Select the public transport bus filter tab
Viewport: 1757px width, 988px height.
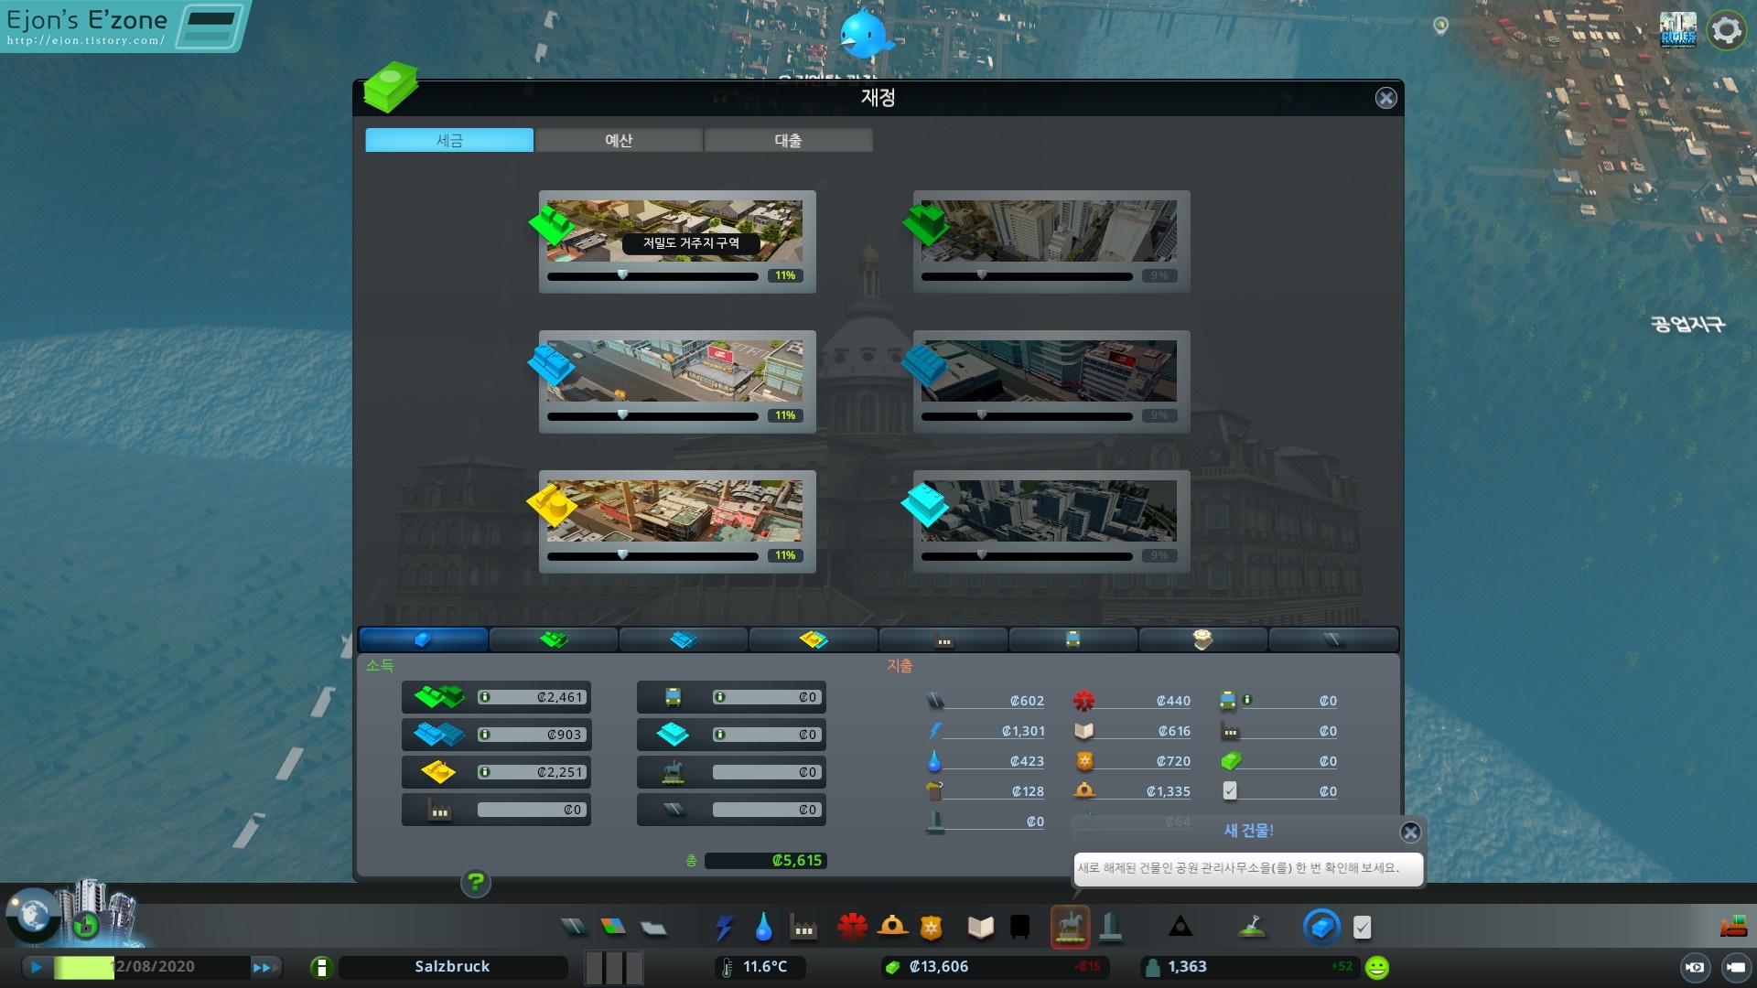pyautogui.click(x=1073, y=639)
